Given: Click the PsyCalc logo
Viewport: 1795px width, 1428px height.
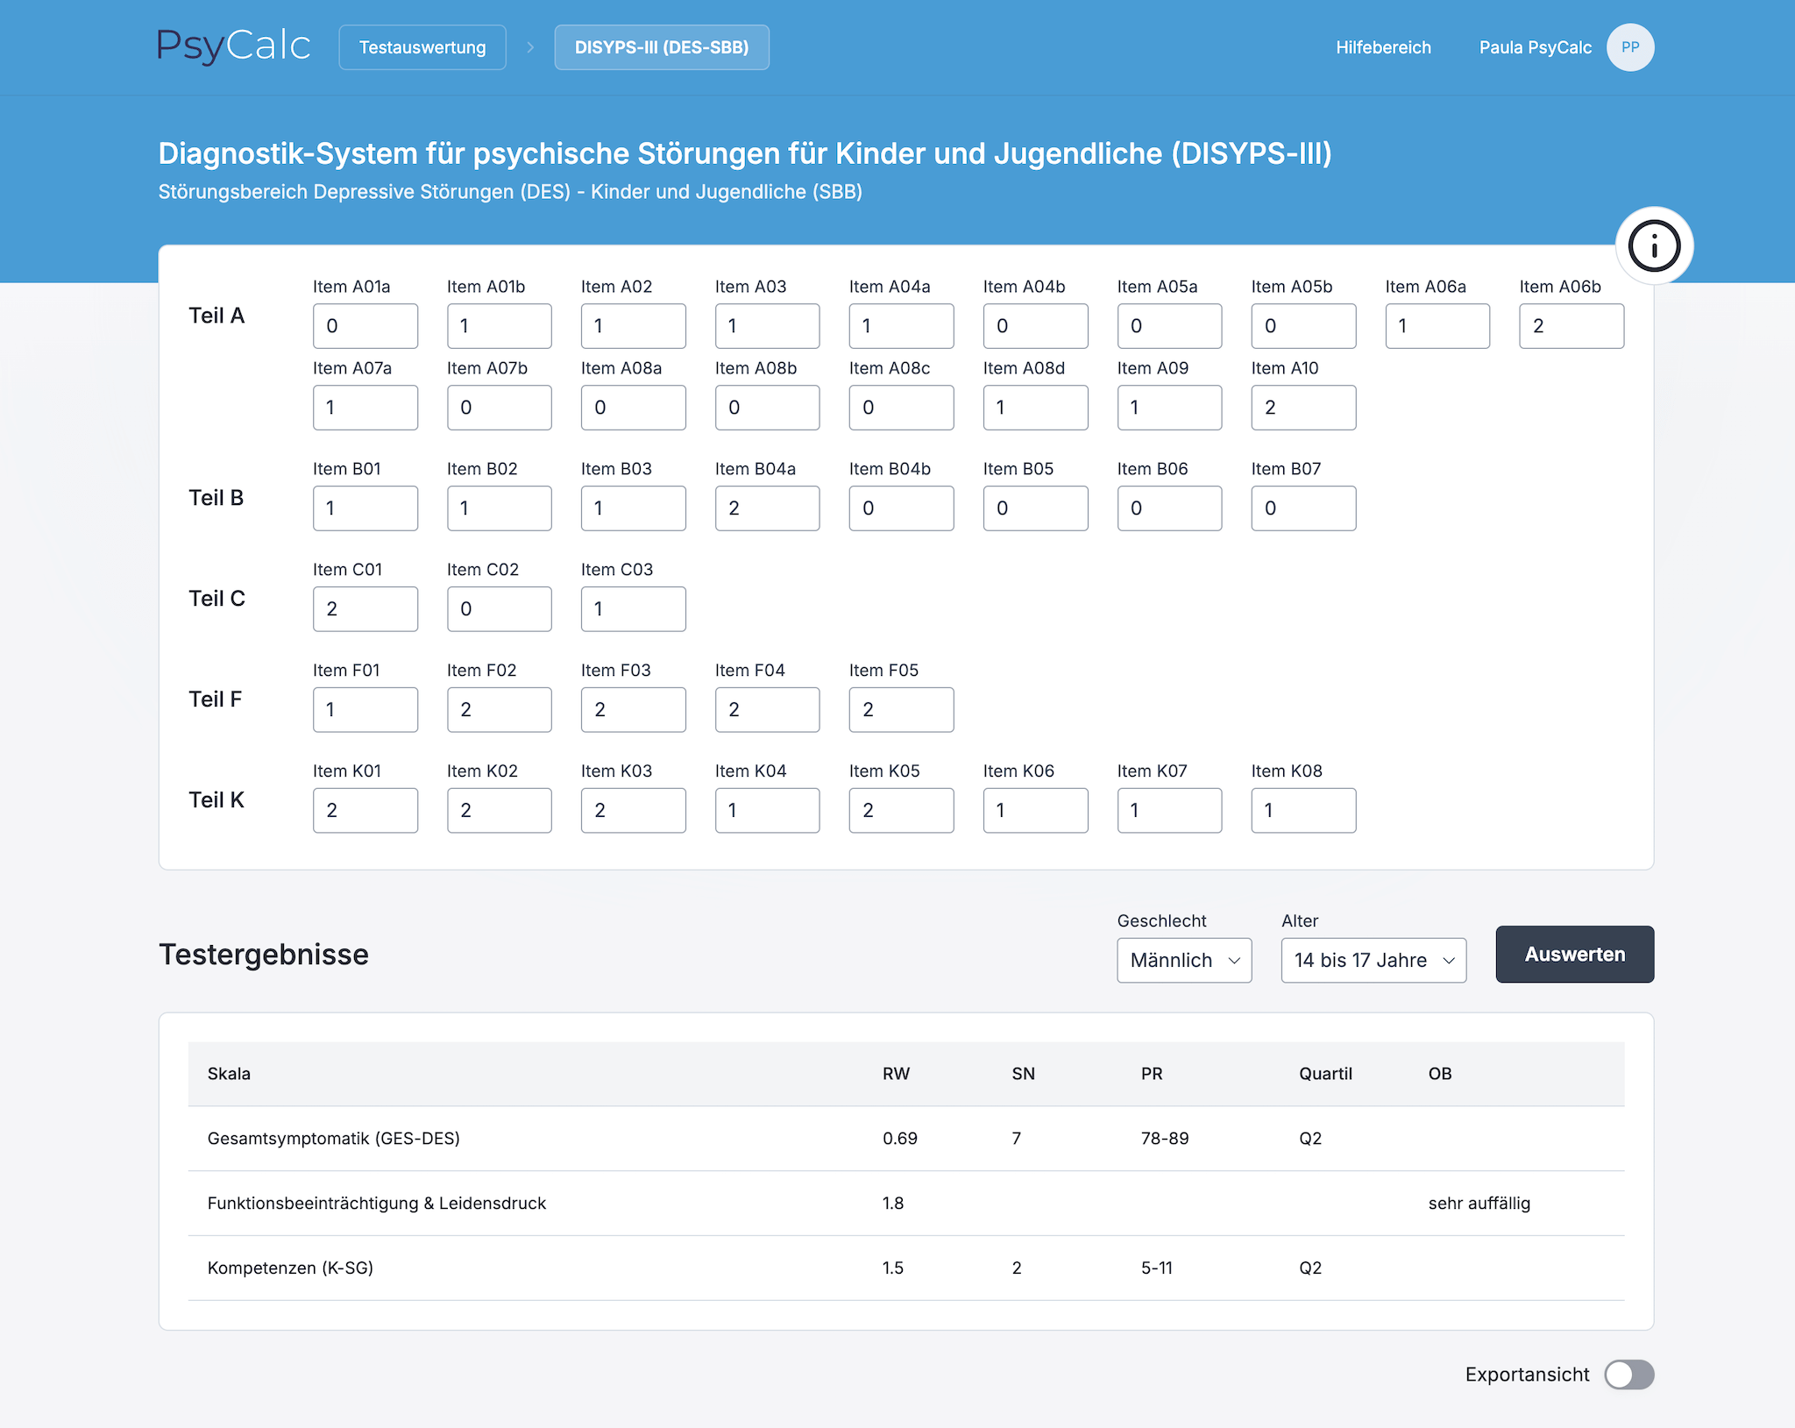Looking at the screenshot, I should click(234, 46).
